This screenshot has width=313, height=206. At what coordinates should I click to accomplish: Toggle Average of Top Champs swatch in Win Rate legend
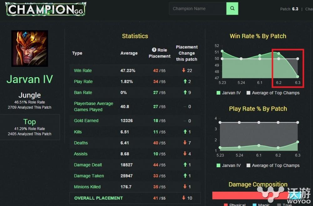[248, 93]
